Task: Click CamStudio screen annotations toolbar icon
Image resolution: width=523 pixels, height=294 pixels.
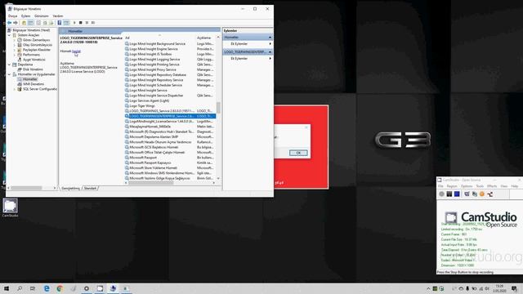Action: click(x=475, y=194)
